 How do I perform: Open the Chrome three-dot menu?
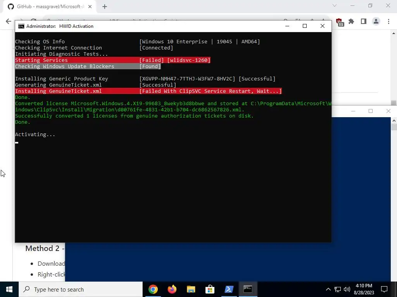click(x=388, y=22)
